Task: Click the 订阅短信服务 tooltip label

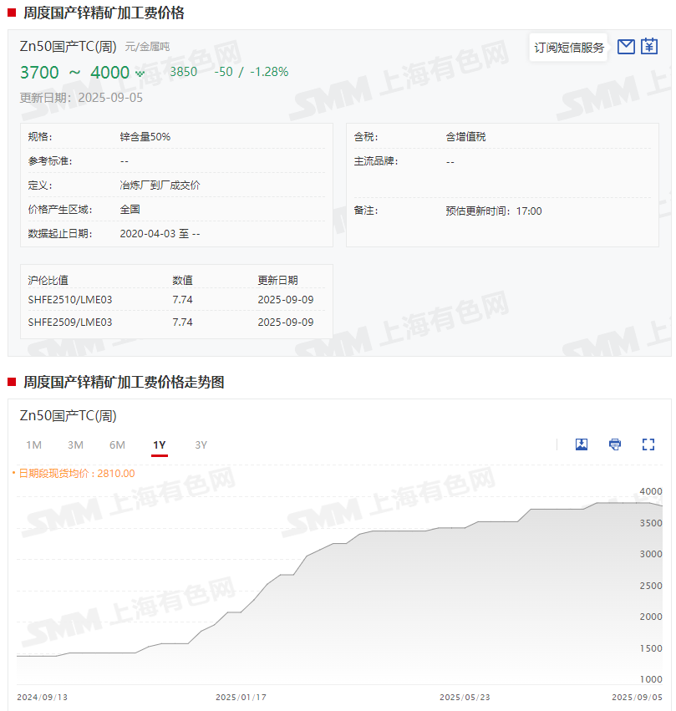Action: click(569, 48)
